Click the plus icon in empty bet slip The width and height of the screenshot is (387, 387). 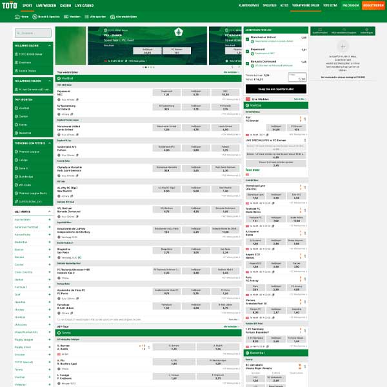342,46
